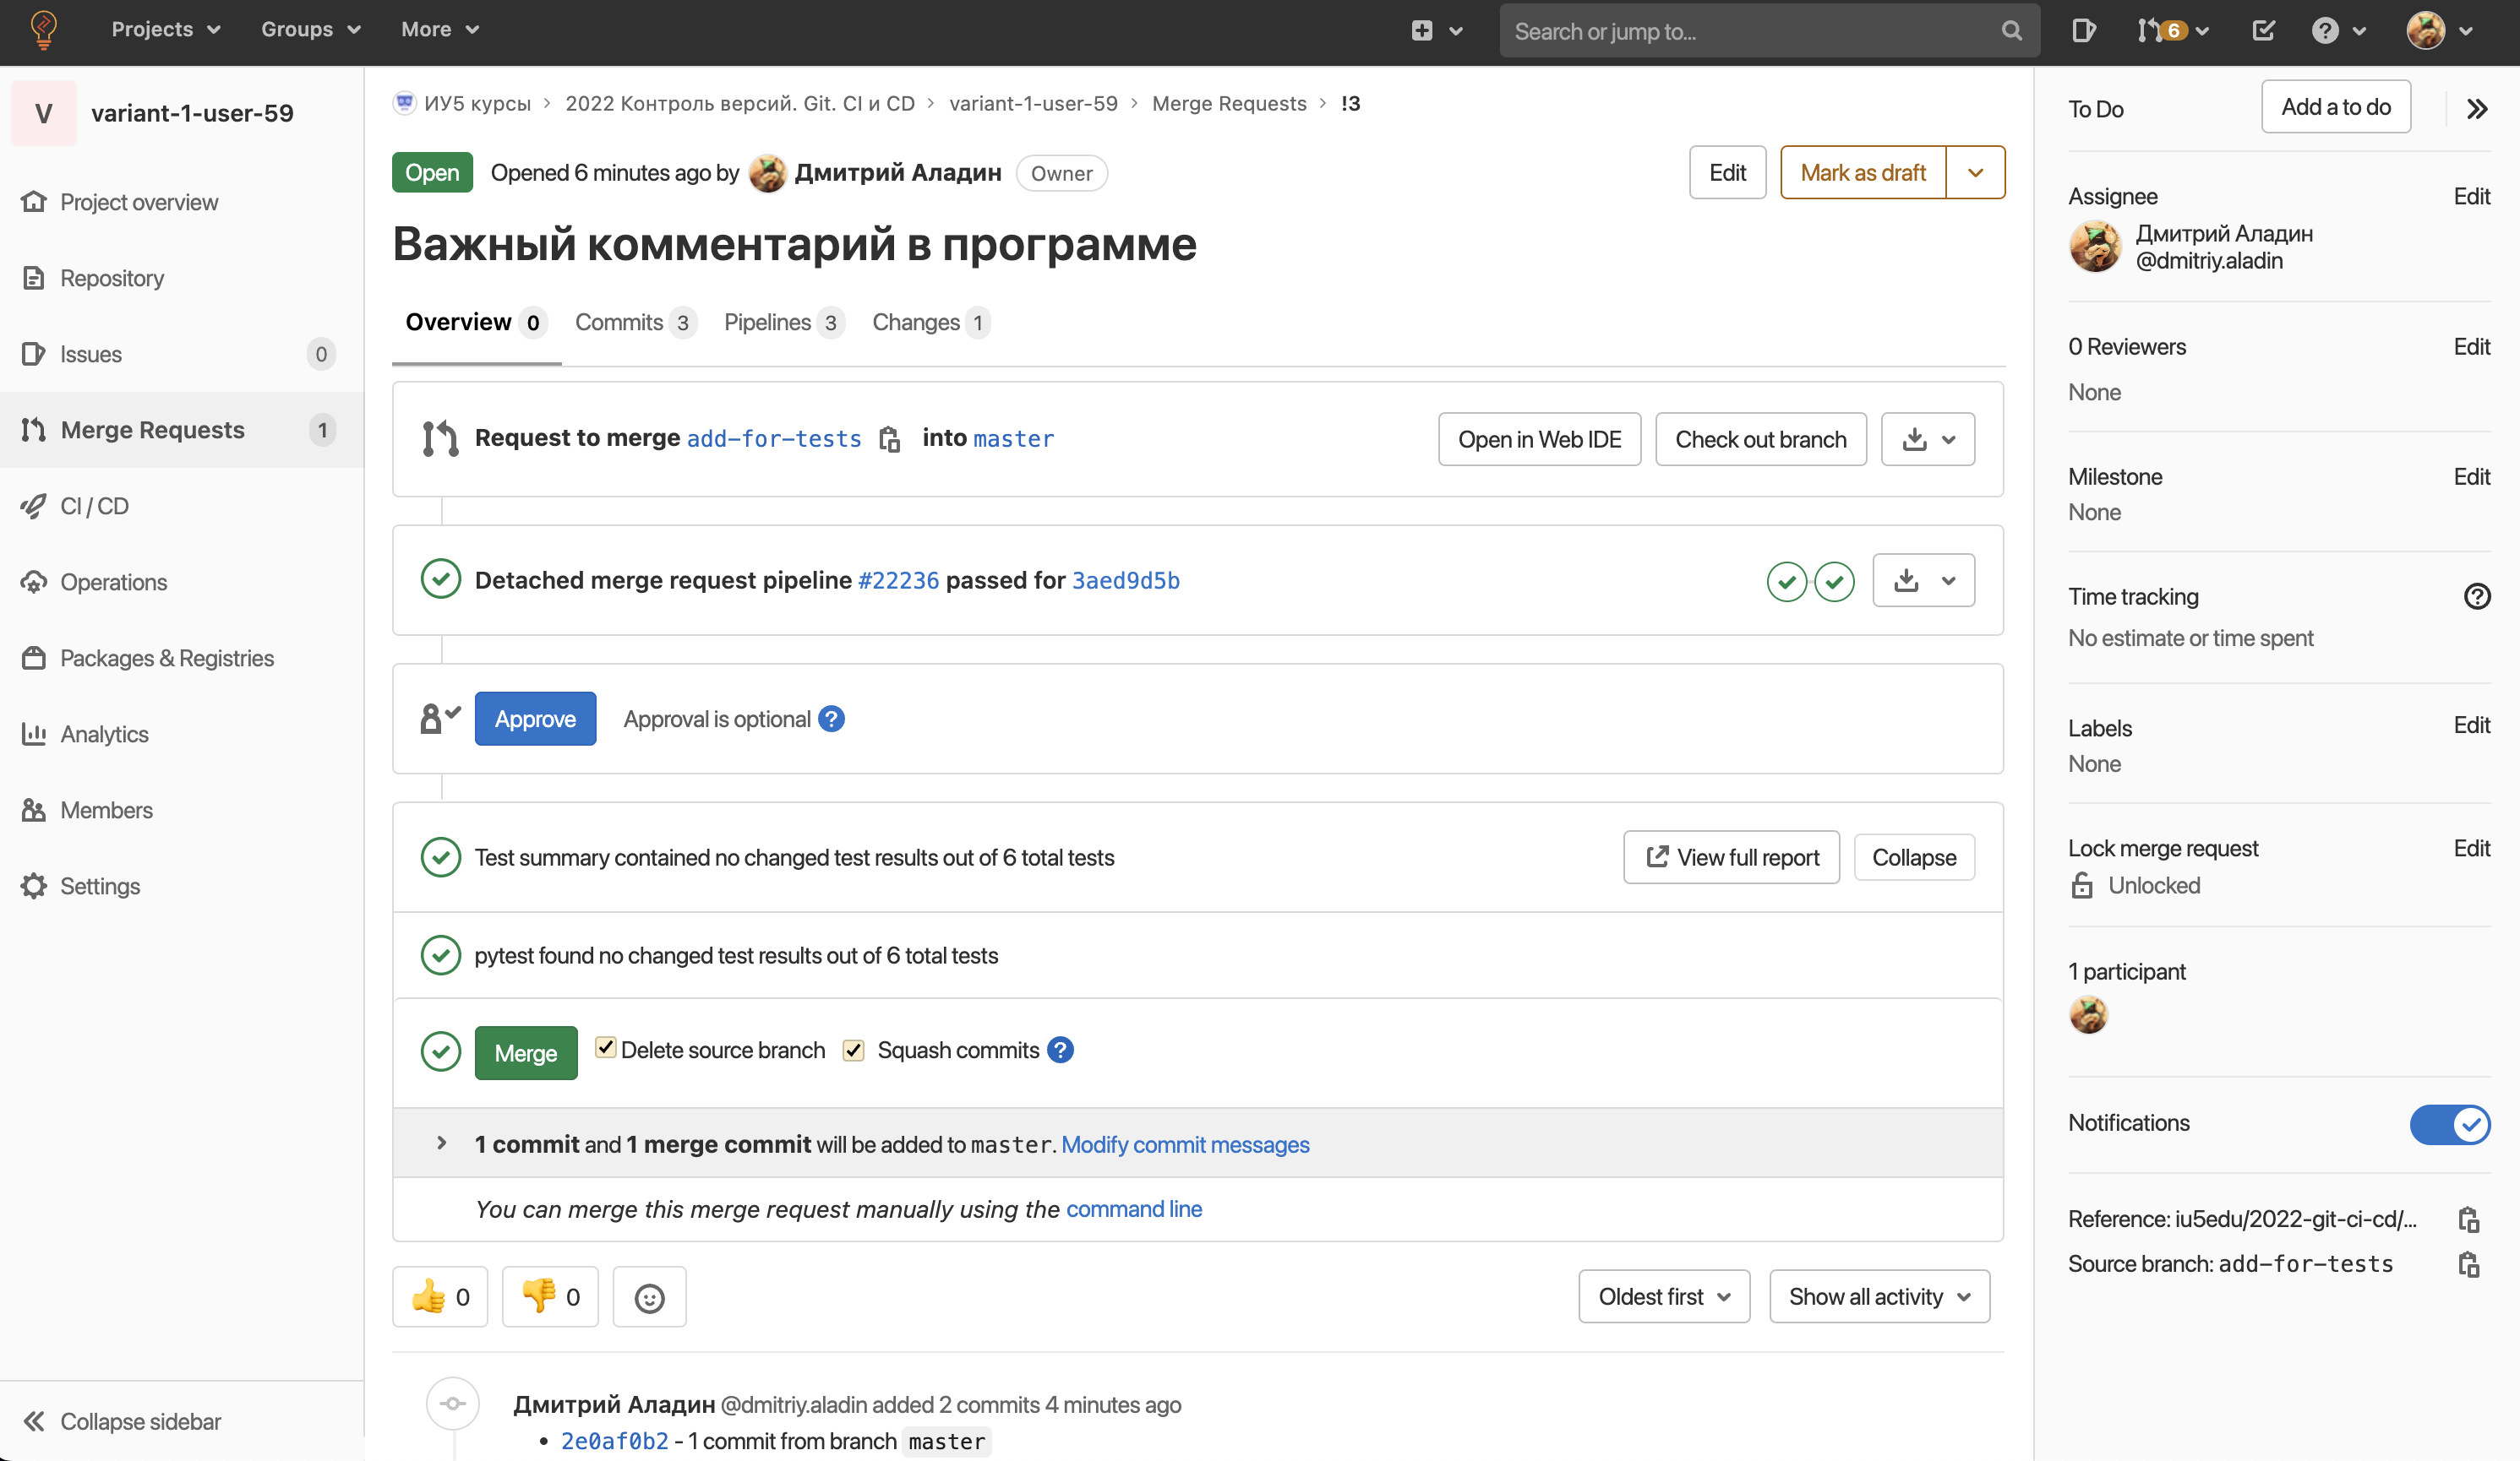Disable Notifications toggle
Screen dimensions: 2520x1461
coord(2451,1124)
